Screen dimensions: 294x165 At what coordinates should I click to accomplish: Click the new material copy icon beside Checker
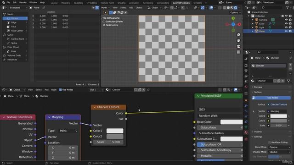coord(140,90)
